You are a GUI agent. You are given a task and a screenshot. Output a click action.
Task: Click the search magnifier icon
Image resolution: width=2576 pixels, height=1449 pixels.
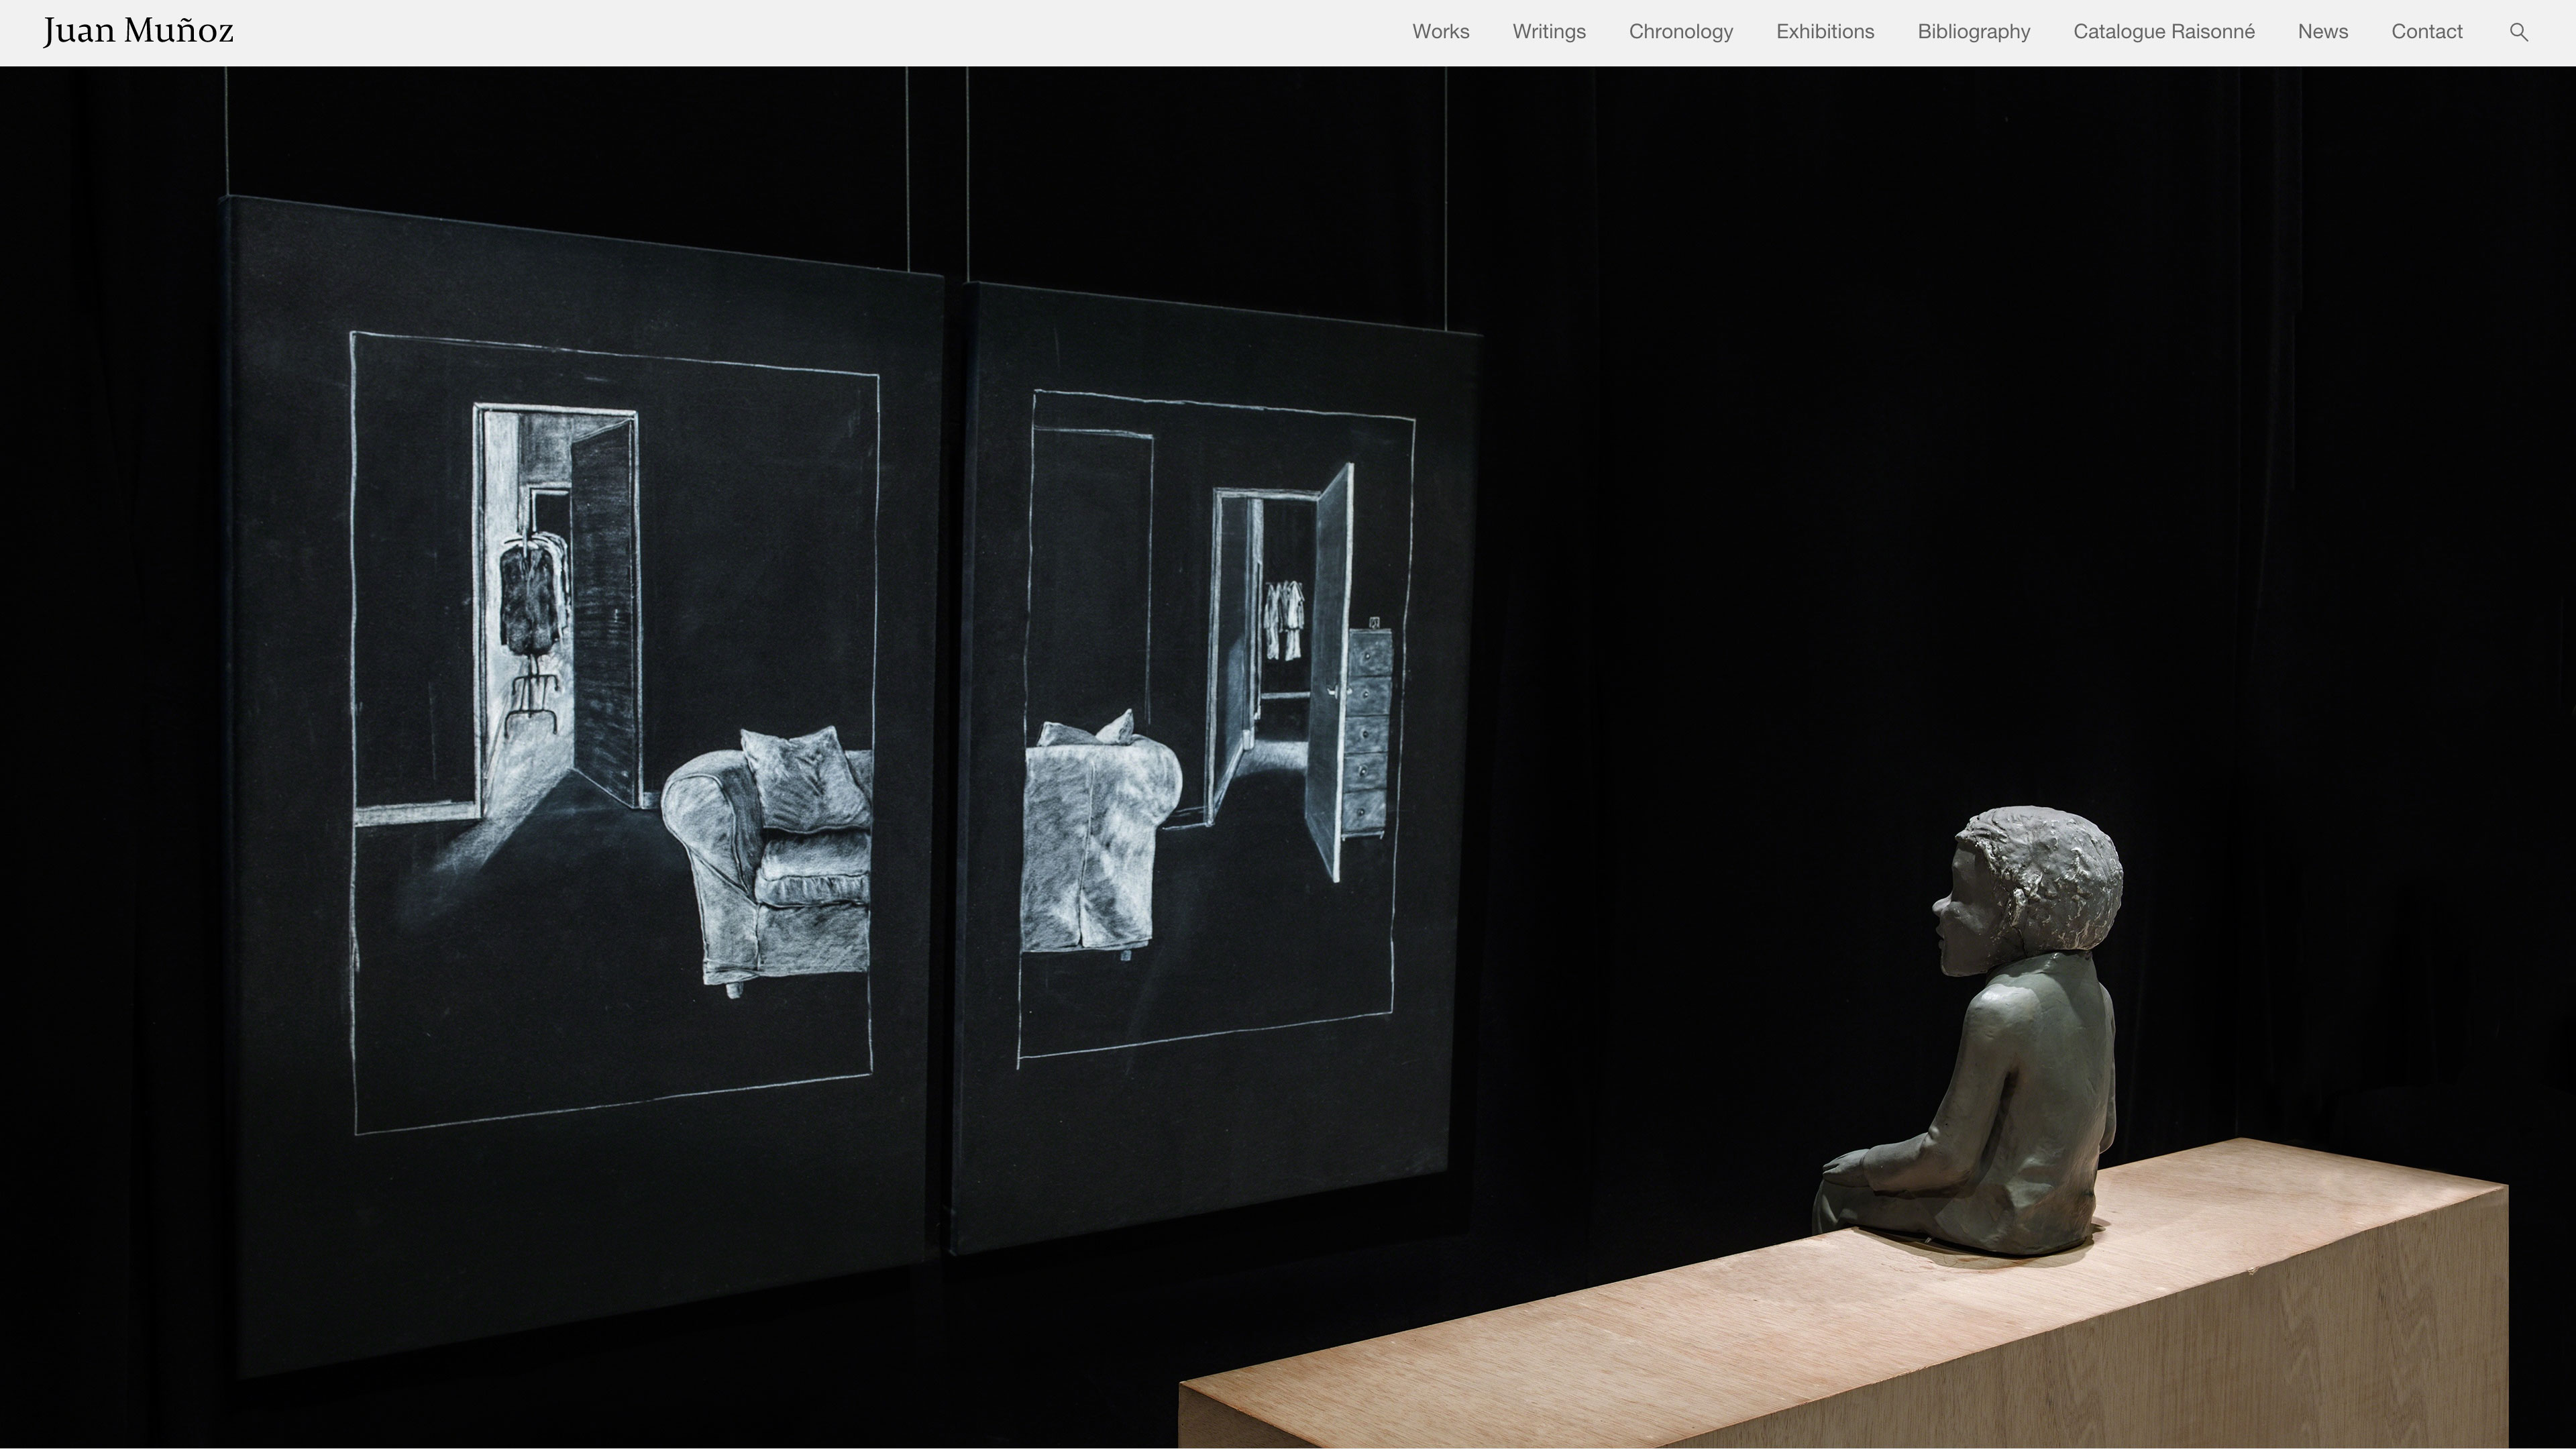pyautogui.click(x=2518, y=32)
